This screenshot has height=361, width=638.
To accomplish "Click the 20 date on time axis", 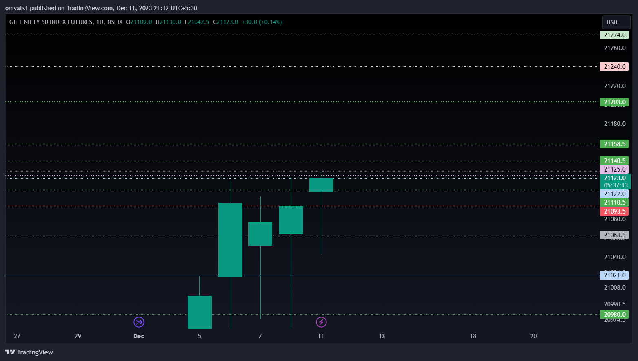I will [534, 336].
